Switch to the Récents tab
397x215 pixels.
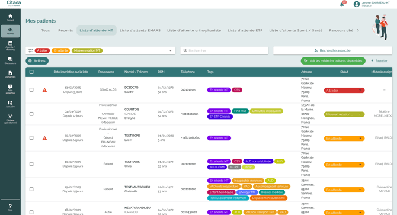click(66, 30)
